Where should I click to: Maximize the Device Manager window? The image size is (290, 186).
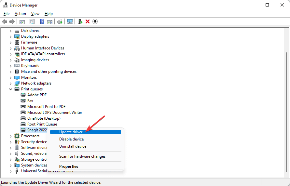pyautogui.click(x=267, y=5)
